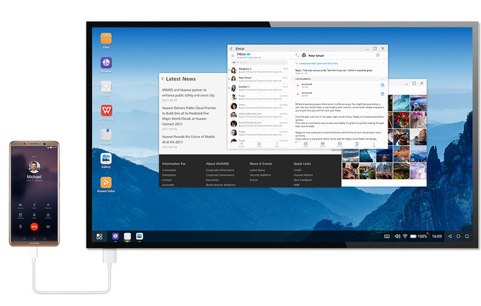This screenshot has height=306, width=481.
Task: Go back from the Latest News panel
Action: [x=162, y=79]
